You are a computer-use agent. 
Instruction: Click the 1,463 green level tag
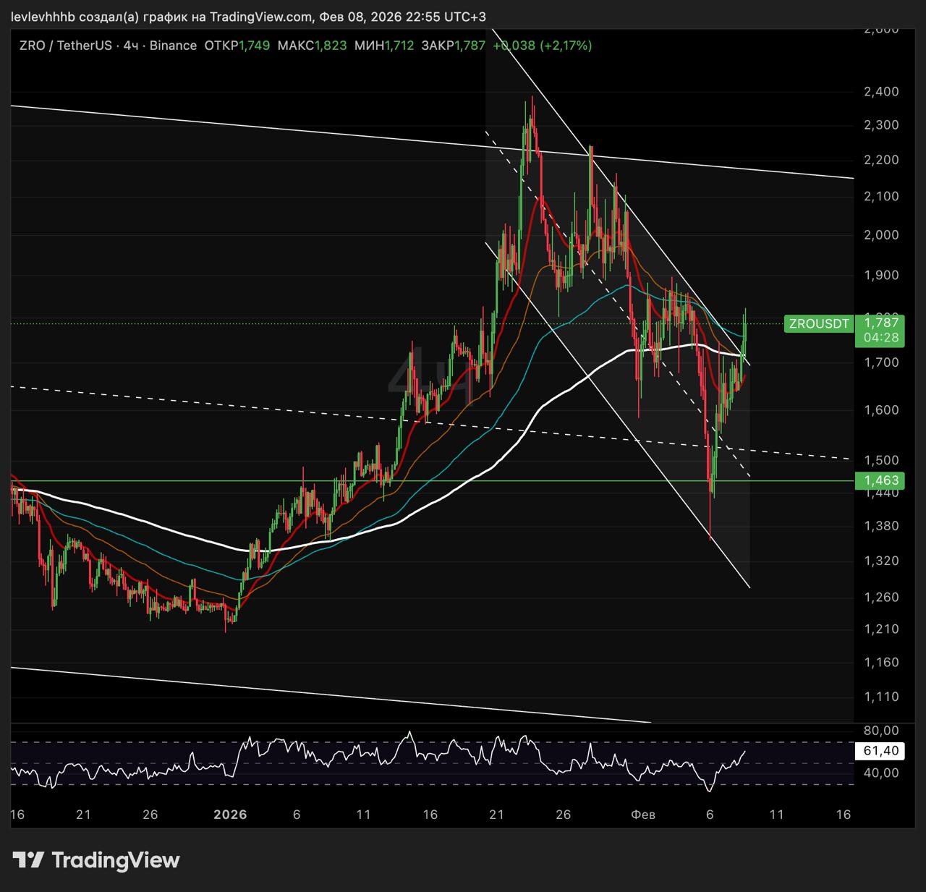880,480
